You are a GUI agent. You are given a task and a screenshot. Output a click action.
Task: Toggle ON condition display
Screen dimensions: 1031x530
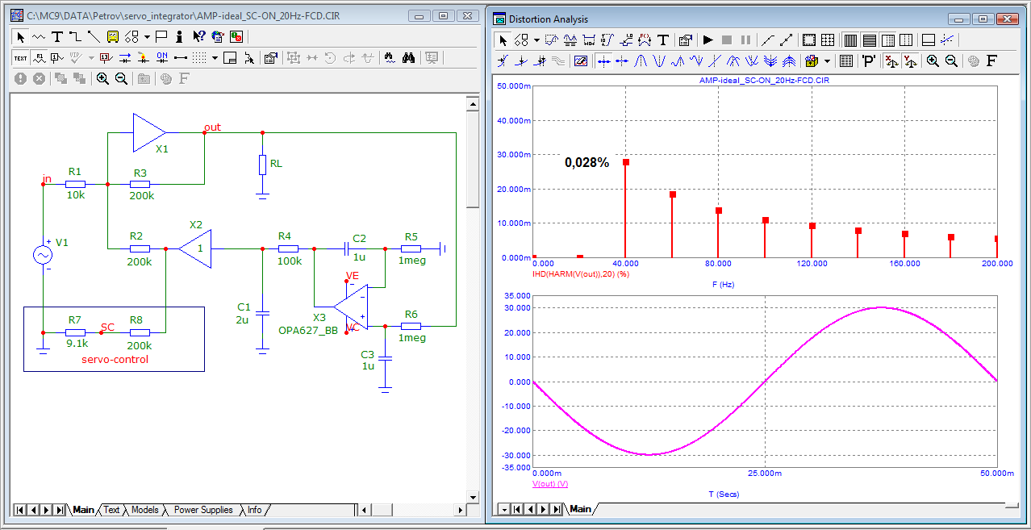(x=162, y=58)
